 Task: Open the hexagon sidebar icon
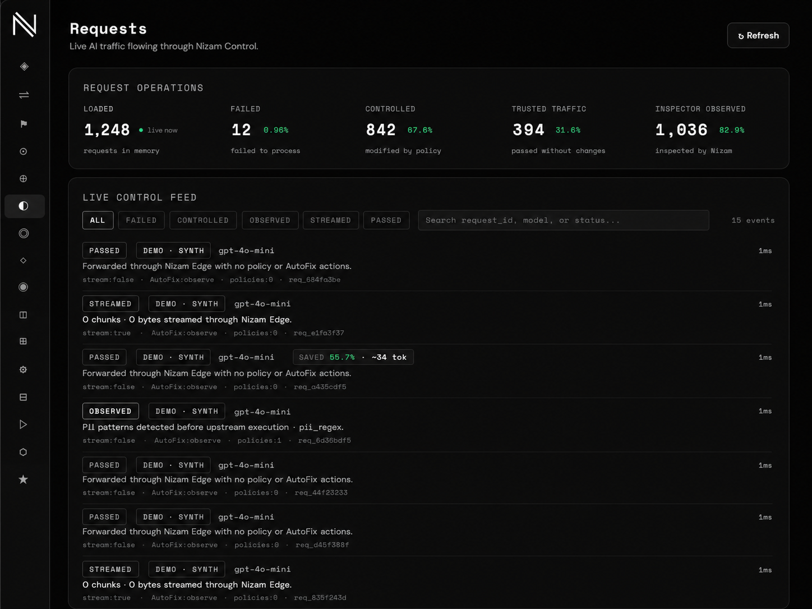[x=24, y=452]
